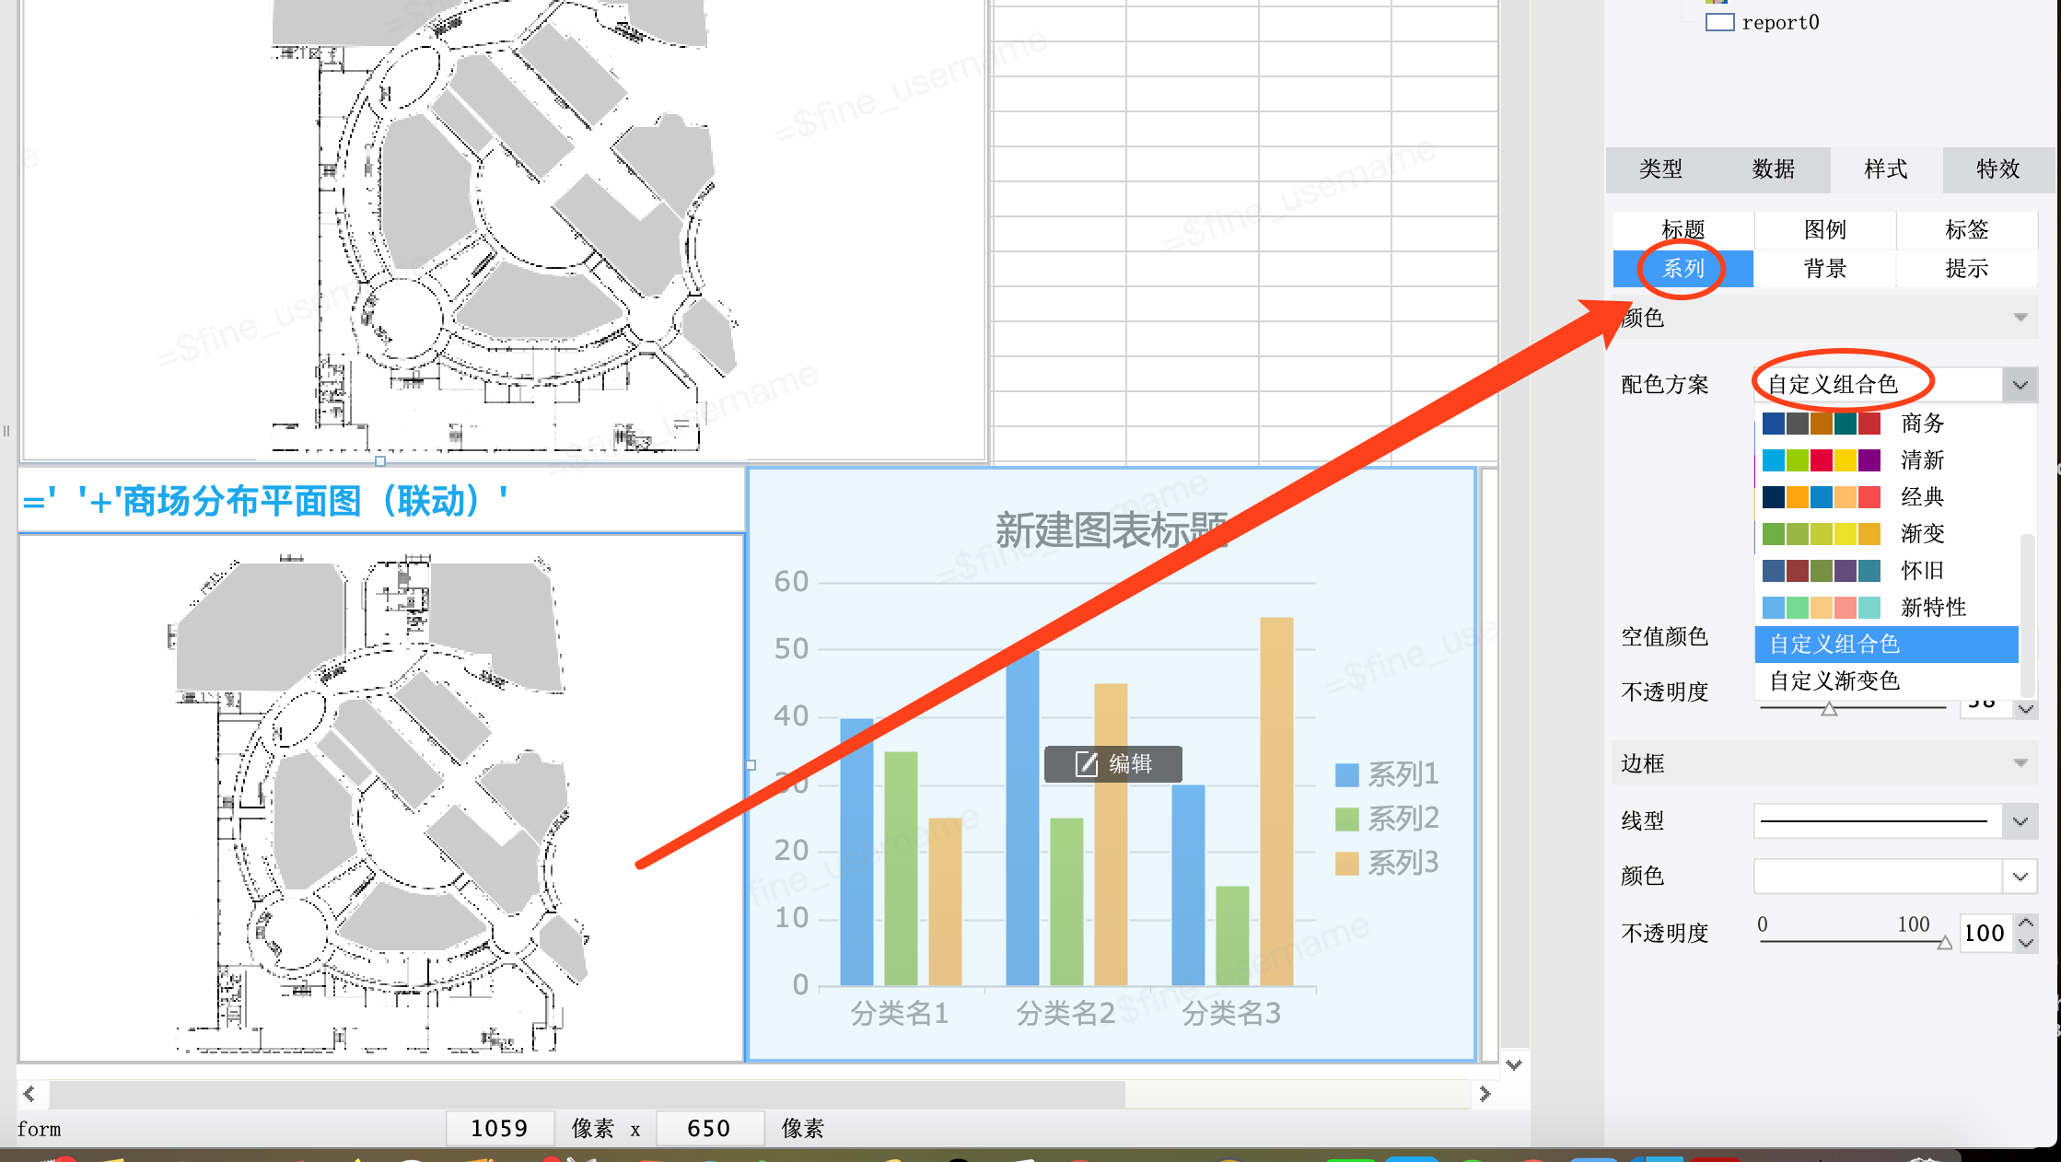This screenshot has height=1162, width=2061.
Task: Click the horizontal scrollbar left arrow
Action: click(29, 1094)
